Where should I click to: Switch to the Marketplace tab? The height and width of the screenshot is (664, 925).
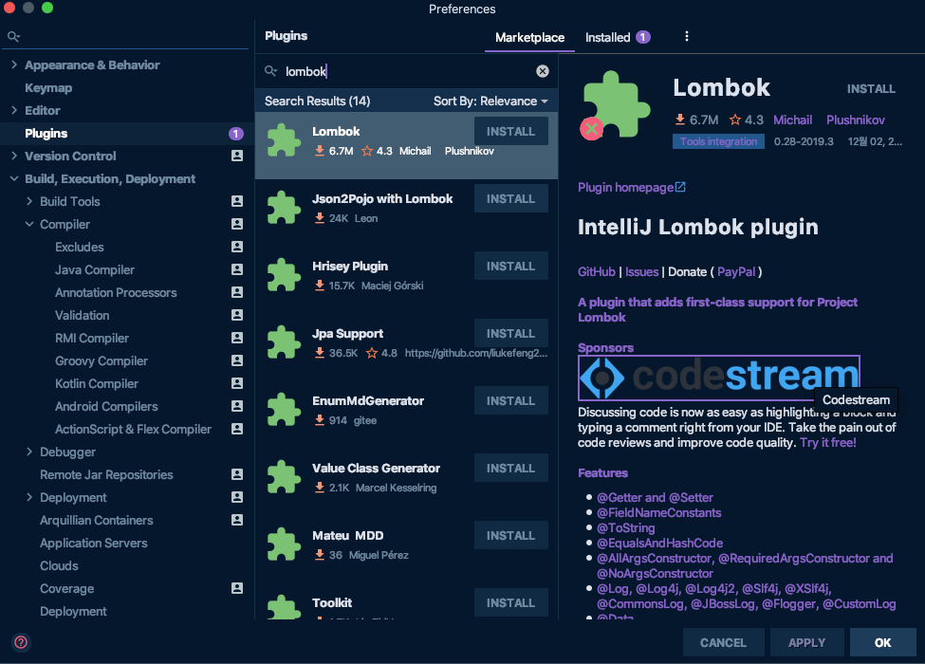529,38
